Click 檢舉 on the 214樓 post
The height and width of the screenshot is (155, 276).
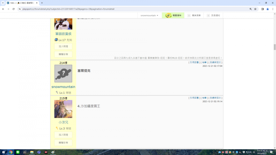[204, 62]
